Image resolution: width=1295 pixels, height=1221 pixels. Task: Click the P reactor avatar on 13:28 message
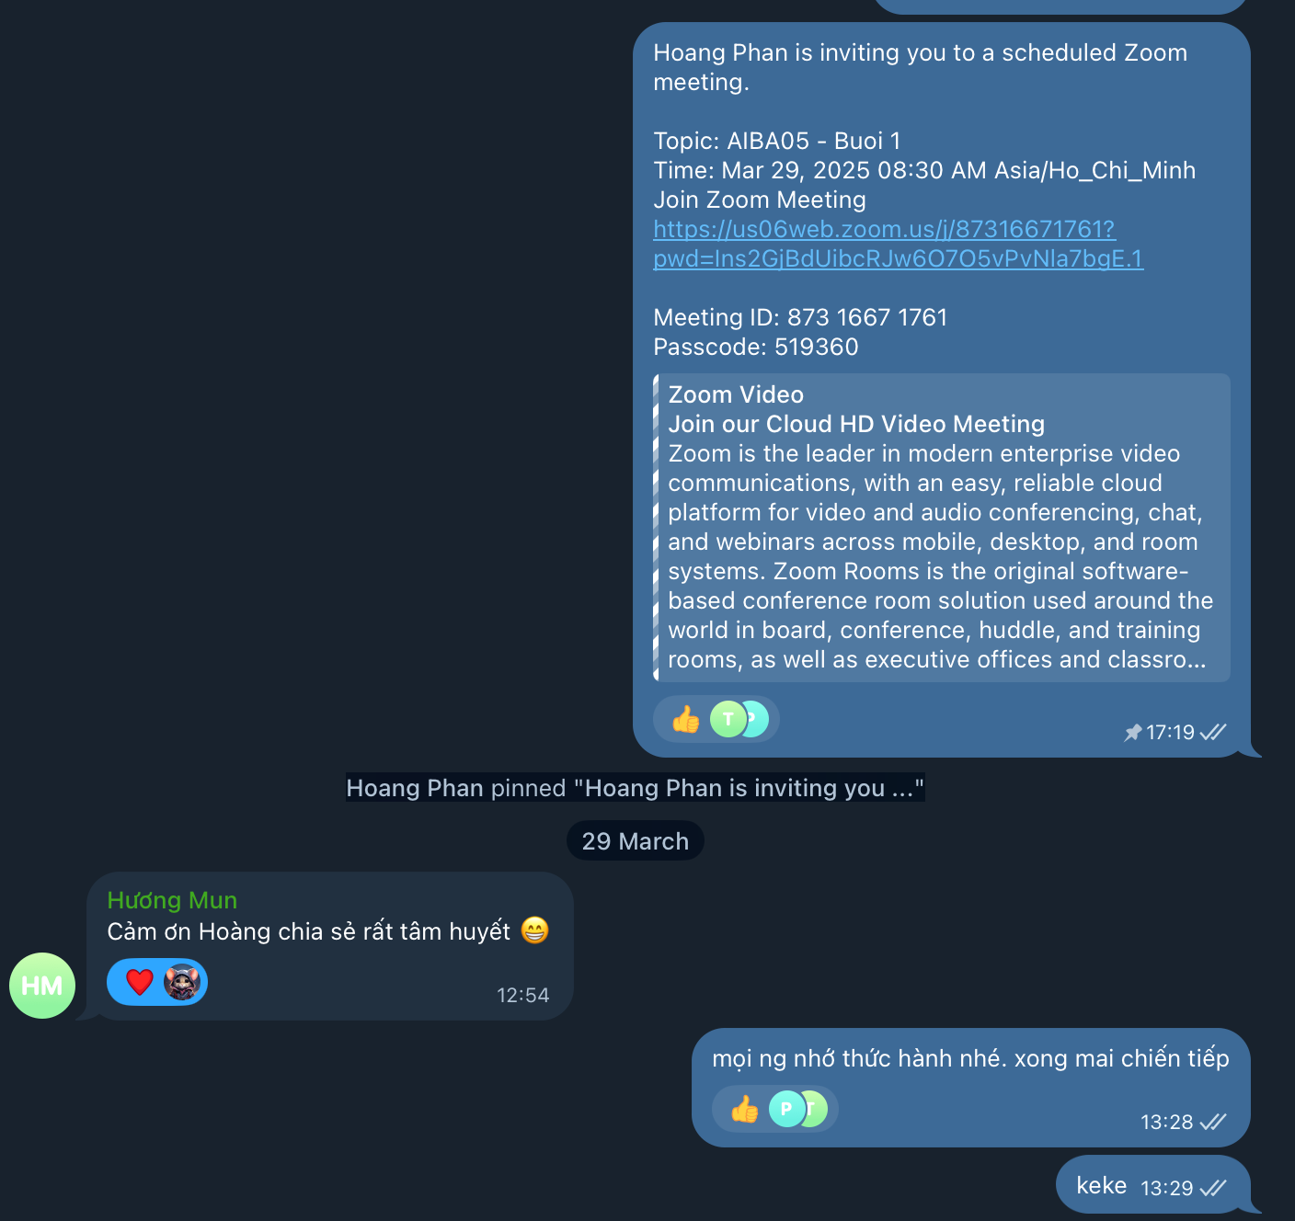tap(786, 1109)
